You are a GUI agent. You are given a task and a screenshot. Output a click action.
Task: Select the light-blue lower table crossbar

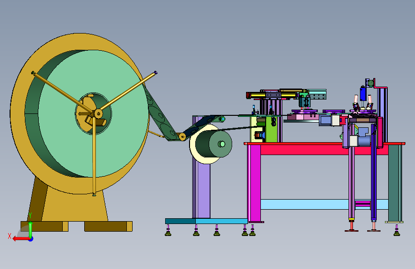pyautogui.click(x=304, y=204)
